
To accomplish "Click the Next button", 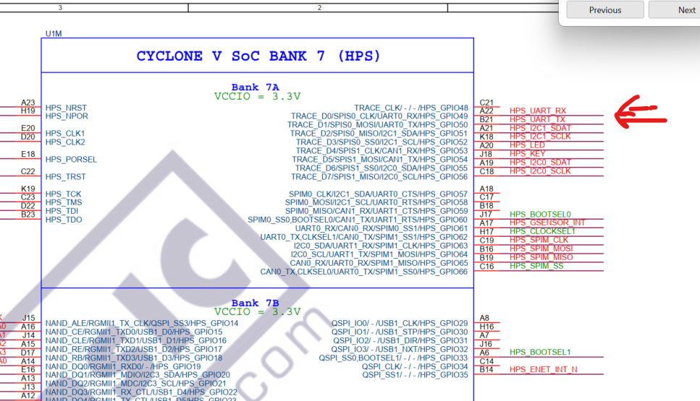I will [676, 10].
